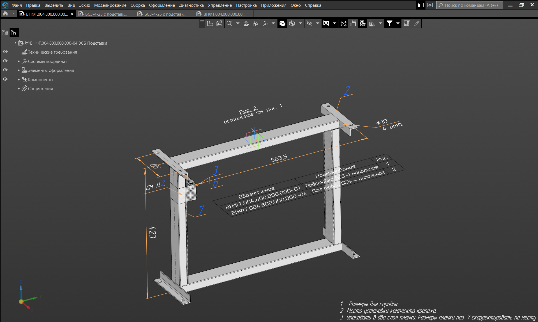The width and height of the screenshot is (538, 322).
Task: Toggle eye icon next to Компоненты
Action: coord(5,79)
